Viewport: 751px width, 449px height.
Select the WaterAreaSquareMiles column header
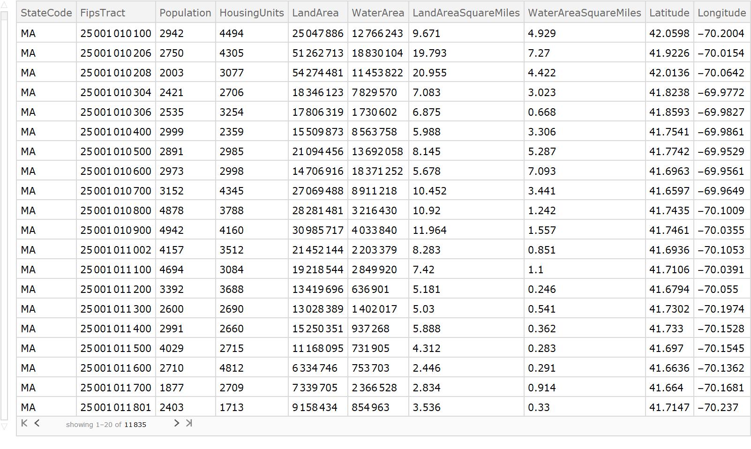pyautogui.click(x=585, y=13)
